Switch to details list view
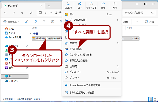The height and width of the screenshot is (102, 158). tap(150, 100)
